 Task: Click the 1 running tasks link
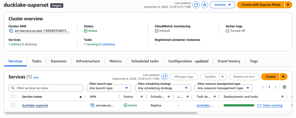(90, 44)
